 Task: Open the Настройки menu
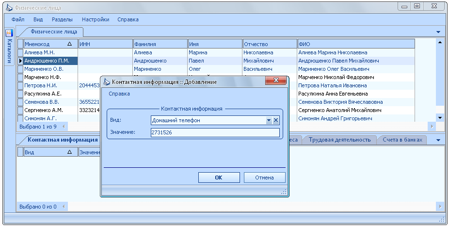point(96,19)
